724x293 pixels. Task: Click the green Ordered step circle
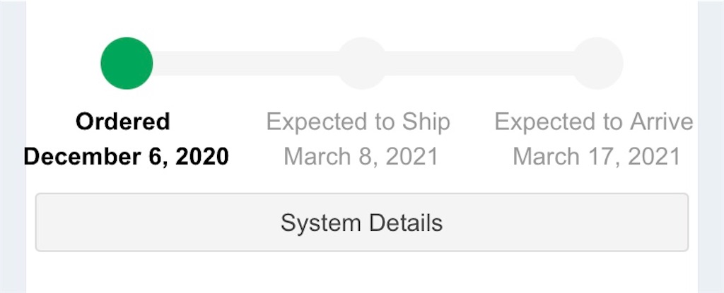tap(127, 64)
